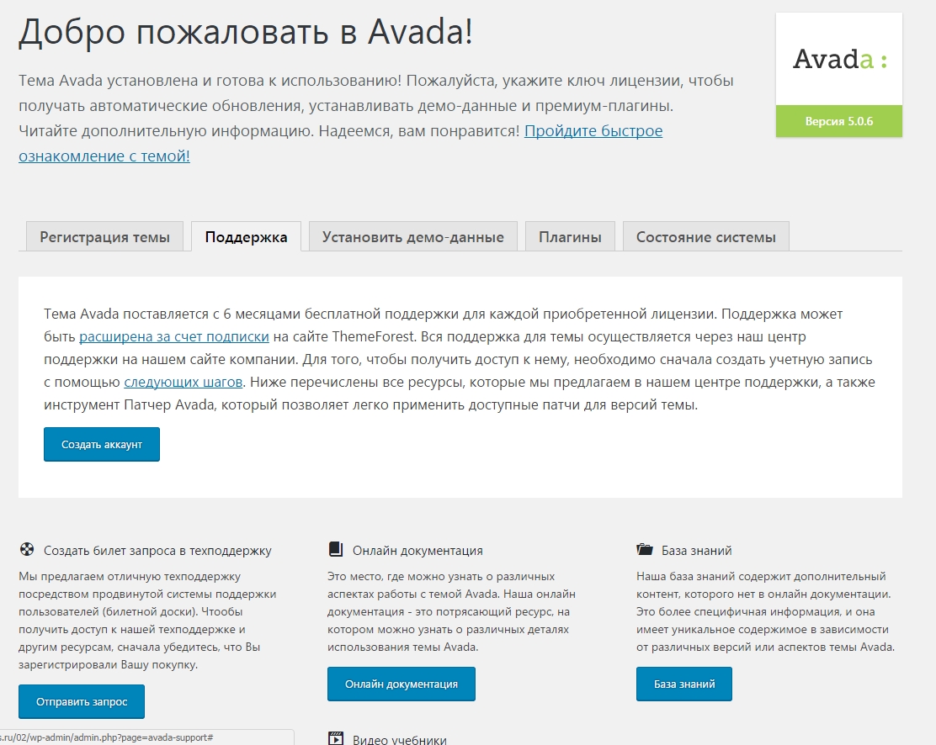Click the Отправить запрос button

(82, 701)
